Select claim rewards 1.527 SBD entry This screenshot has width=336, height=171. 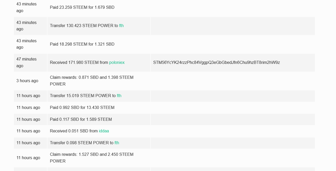click(x=92, y=158)
